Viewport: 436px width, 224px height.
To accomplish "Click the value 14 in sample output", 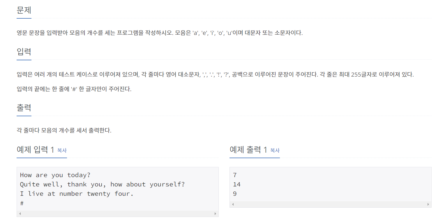I will click(x=237, y=184).
